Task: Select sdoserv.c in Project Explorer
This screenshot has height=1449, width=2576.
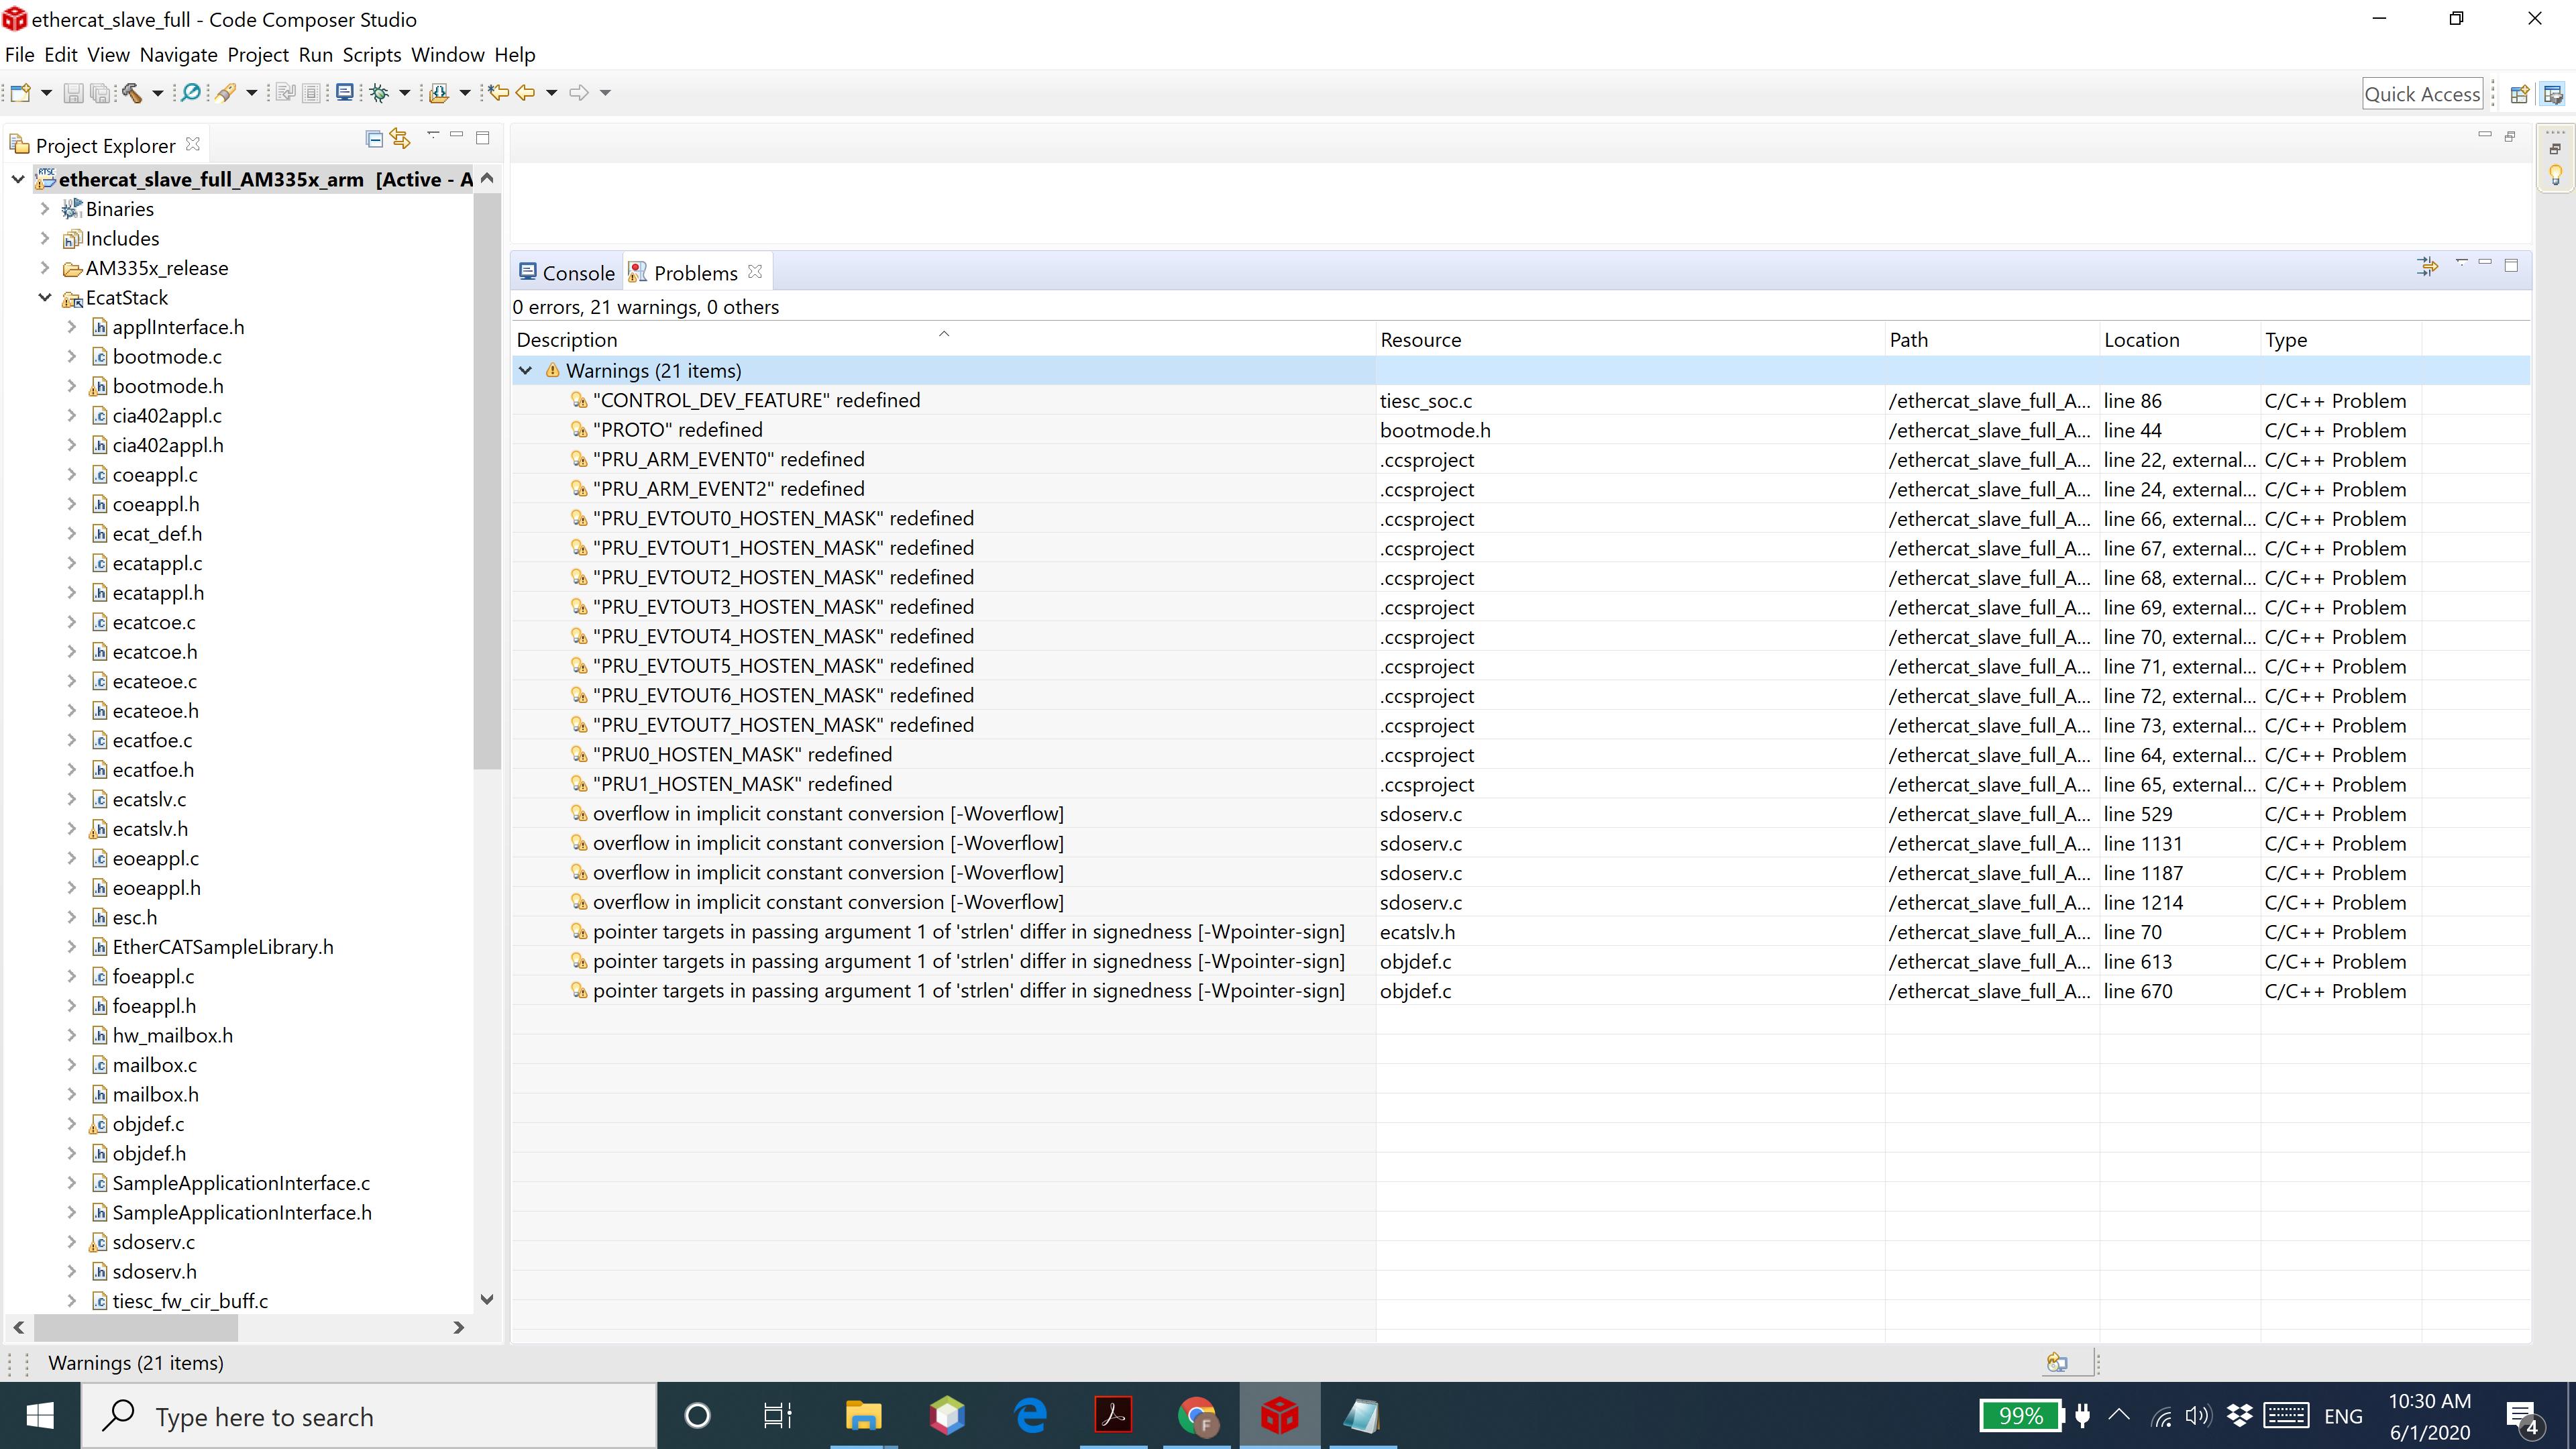Action: point(153,1242)
